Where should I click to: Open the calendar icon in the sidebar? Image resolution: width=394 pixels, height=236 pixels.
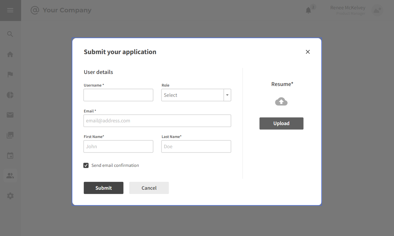click(x=10, y=155)
